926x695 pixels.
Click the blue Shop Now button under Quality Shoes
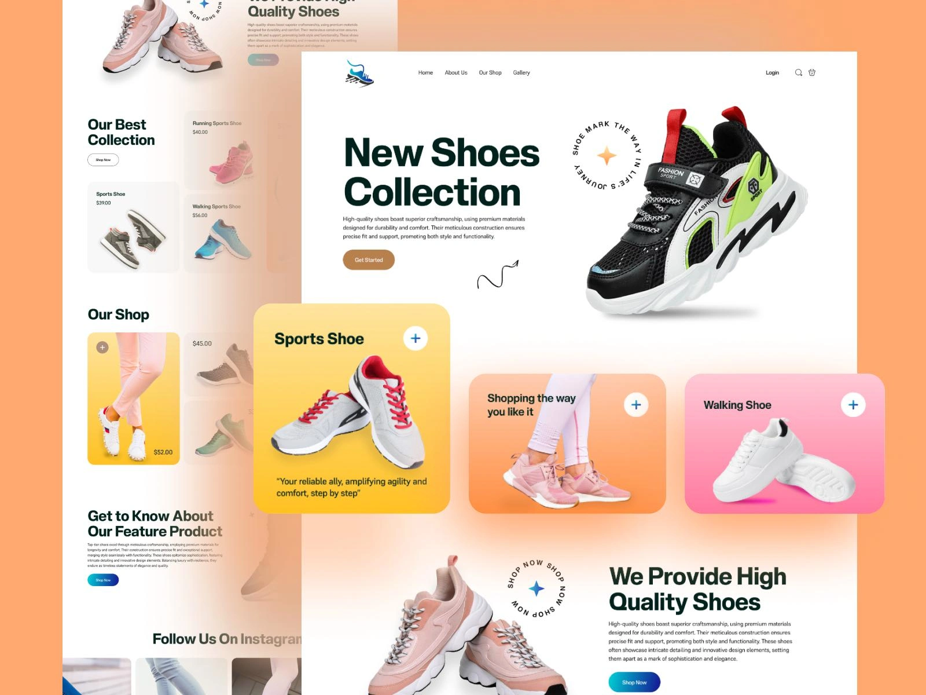634,682
